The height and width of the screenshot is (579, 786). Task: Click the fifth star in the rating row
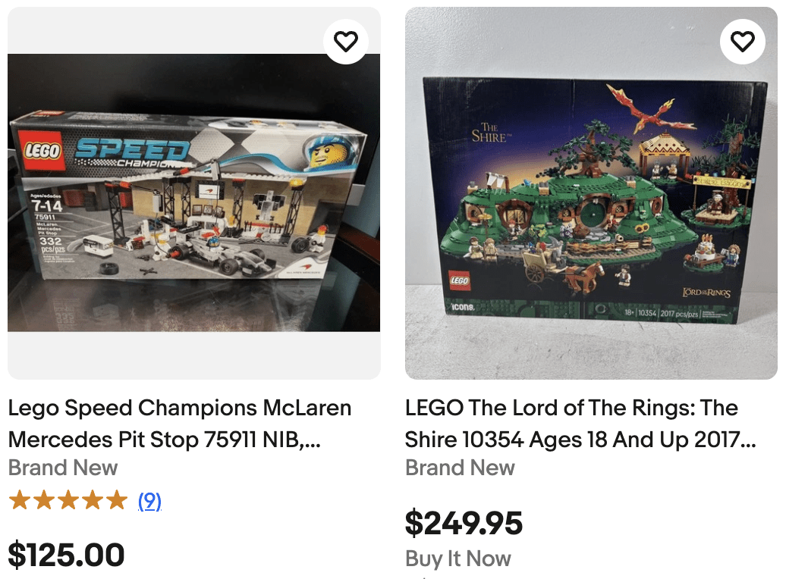point(117,499)
